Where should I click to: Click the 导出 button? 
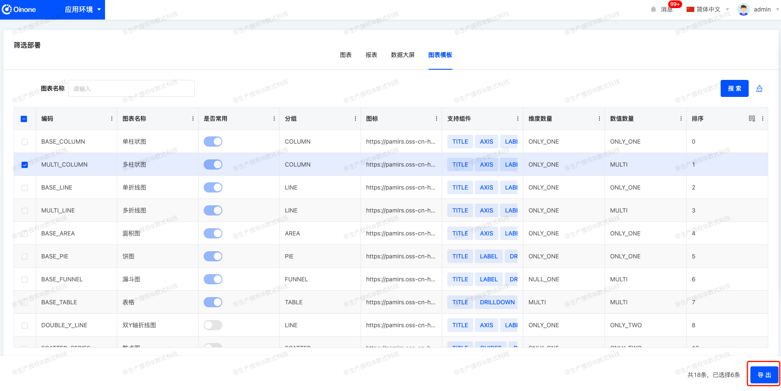764,375
